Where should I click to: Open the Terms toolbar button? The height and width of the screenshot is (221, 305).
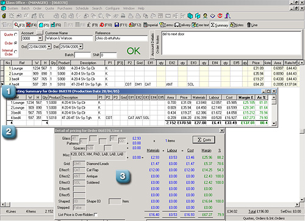coord(166,25)
